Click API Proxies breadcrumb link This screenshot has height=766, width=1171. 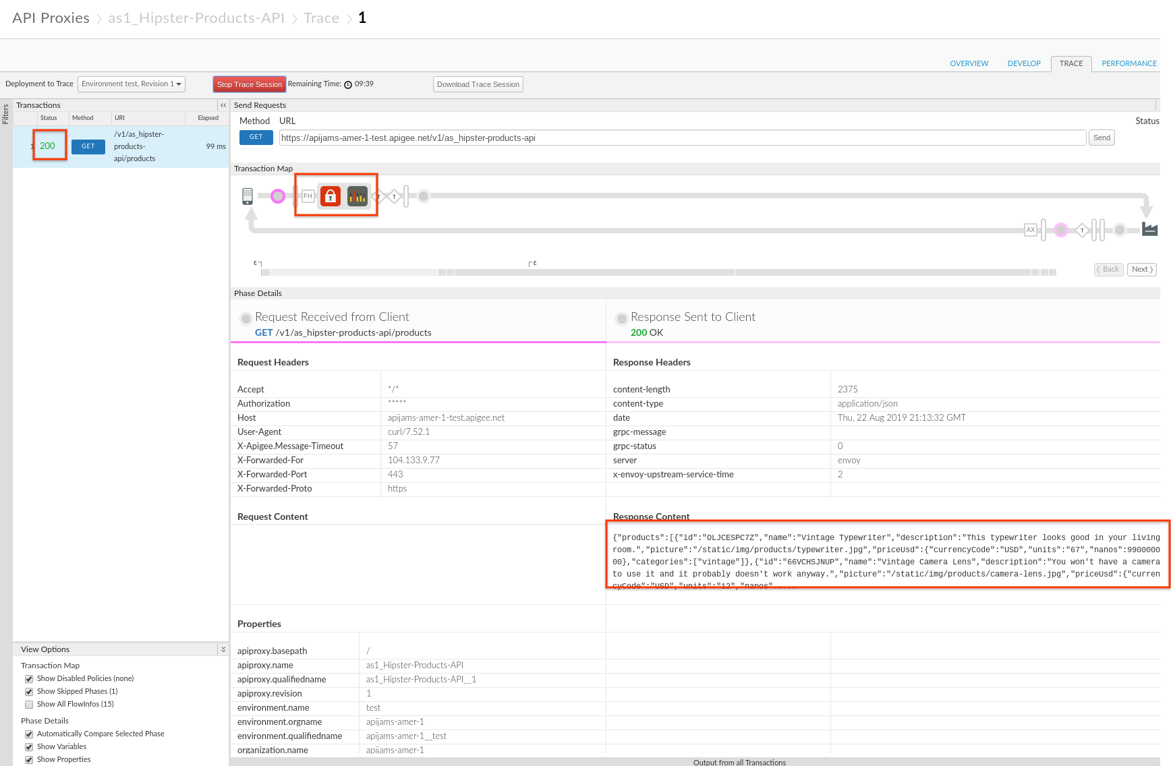[x=51, y=18]
